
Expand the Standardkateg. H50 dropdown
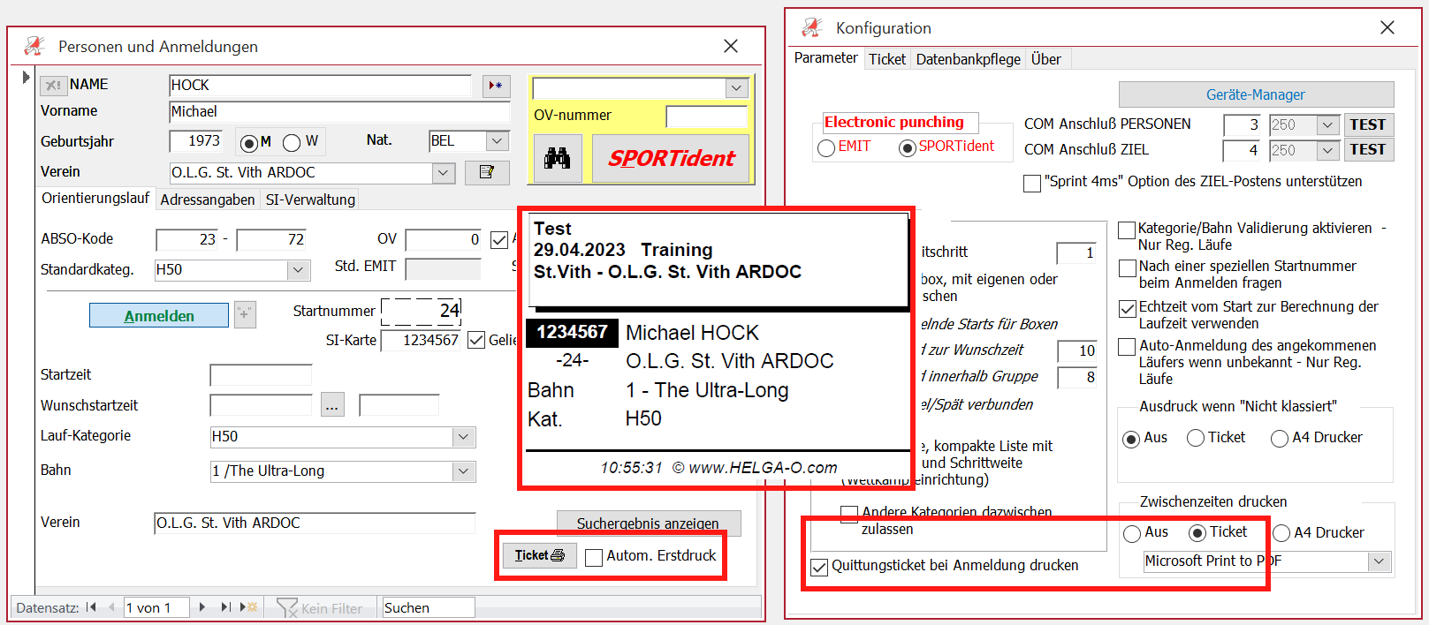point(299,270)
